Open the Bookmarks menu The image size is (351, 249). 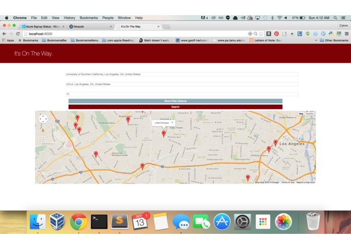click(89, 18)
